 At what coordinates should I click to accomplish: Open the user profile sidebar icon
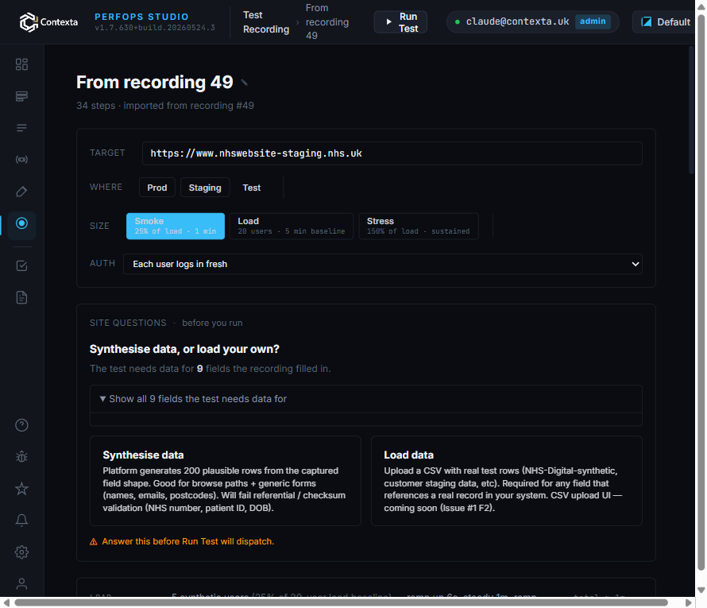[x=21, y=583]
